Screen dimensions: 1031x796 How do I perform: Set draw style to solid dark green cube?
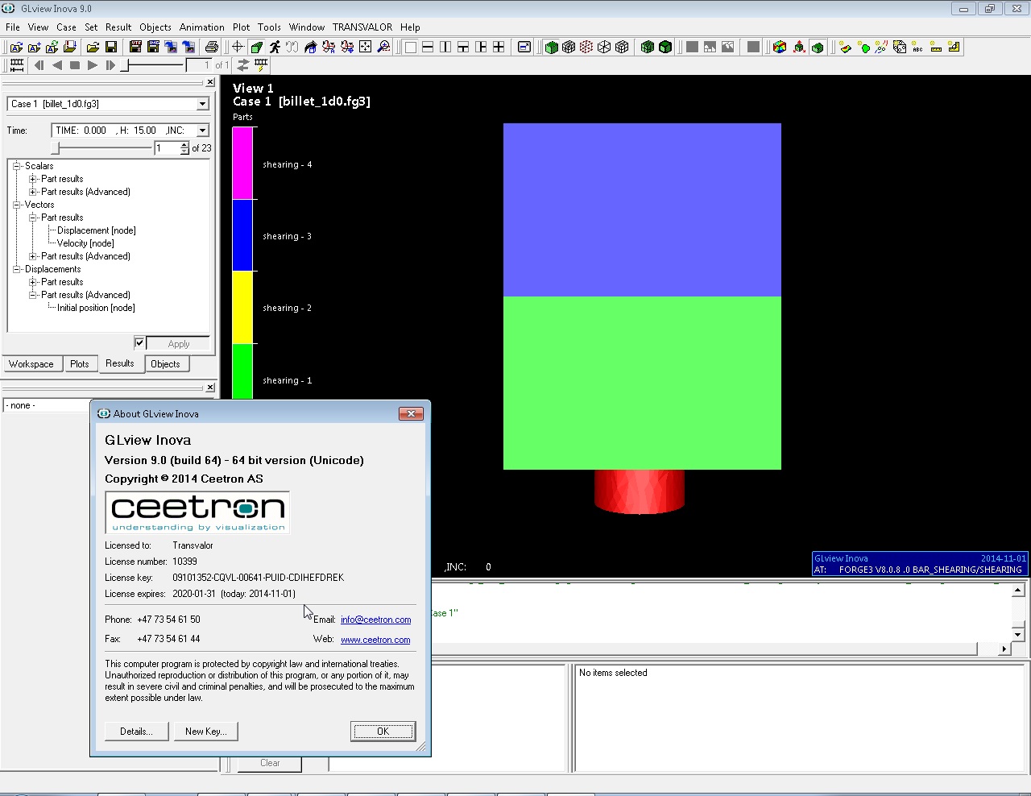[x=665, y=47]
